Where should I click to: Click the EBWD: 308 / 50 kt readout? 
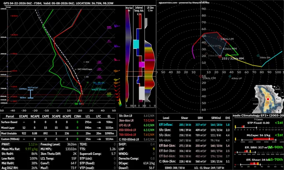tap(174, 168)
